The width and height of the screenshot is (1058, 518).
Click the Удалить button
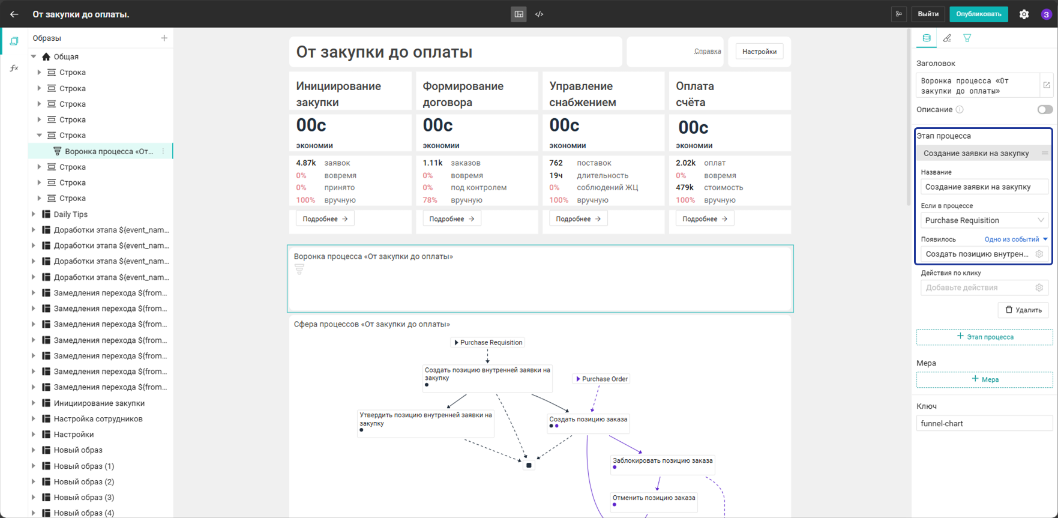pyautogui.click(x=1024, y=310)
